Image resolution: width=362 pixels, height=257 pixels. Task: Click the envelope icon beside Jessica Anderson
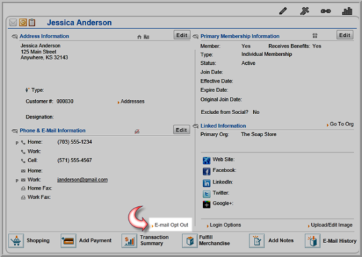[13, 23]
